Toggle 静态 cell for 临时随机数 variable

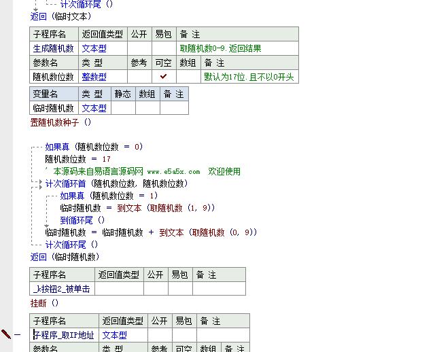[122, 108]
